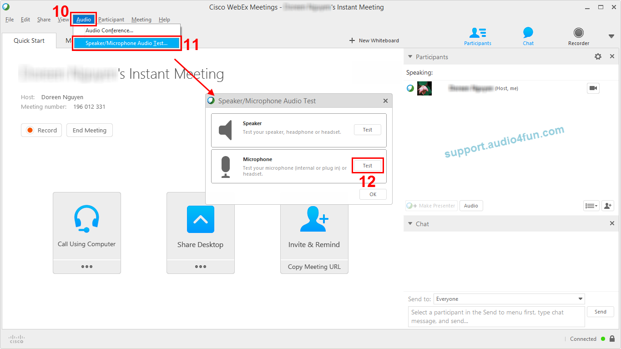The width and height of the screenshot is (621, 349).
Task: Open Participants panel settings gear
Action: pyautogui.click(x=598, y=56)
